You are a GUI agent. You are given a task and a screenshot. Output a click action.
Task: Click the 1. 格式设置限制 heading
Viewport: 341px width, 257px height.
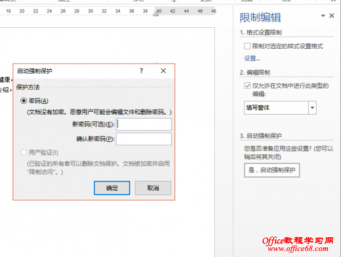(260, 32)
